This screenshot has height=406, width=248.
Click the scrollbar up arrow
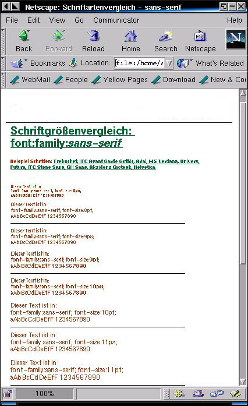[243, 93]
